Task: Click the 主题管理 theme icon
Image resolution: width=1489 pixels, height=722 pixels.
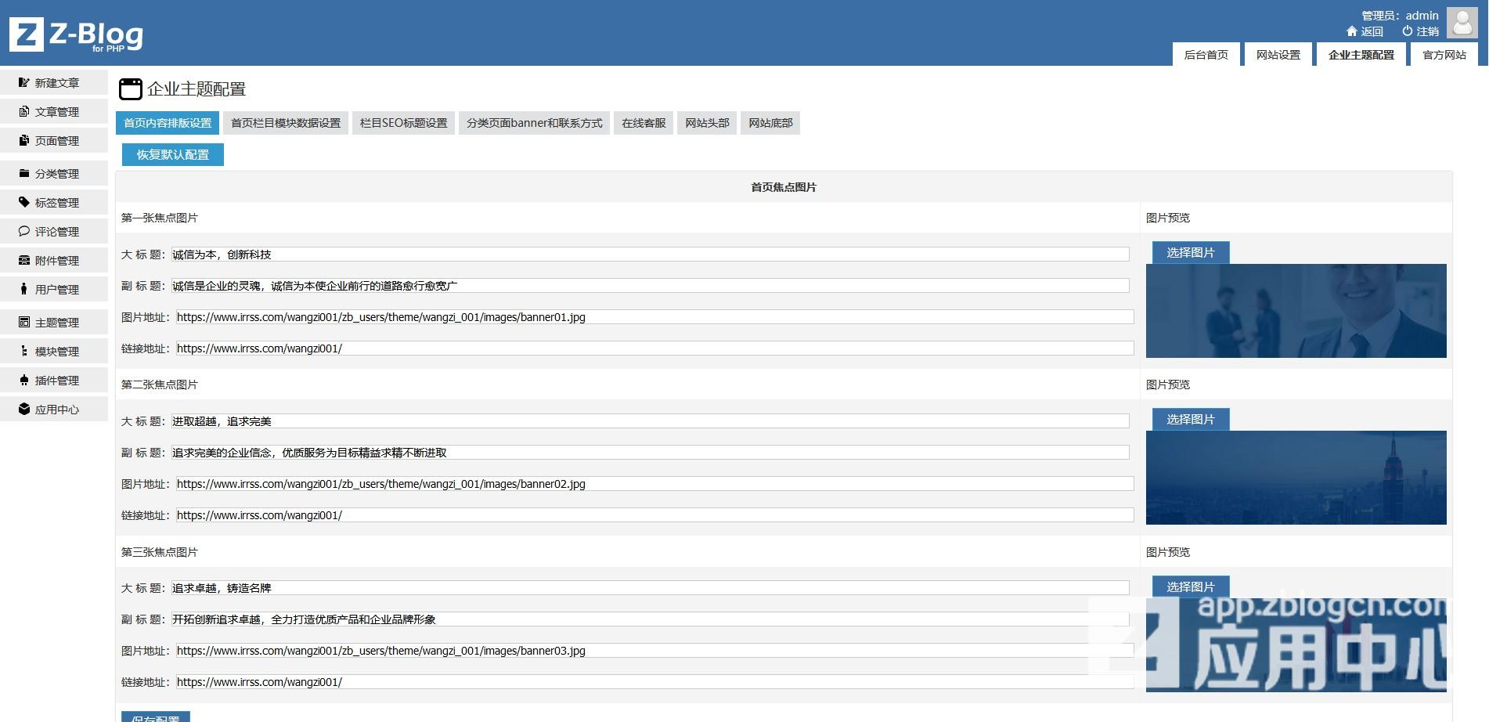Action: pos(24,322)
